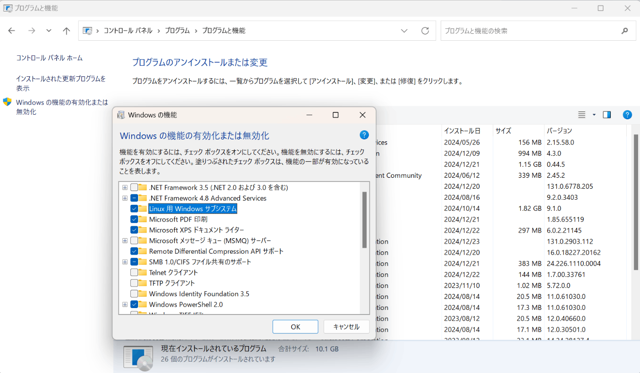Open Windows の機能の有効化または無効化 link
Screen dimensions: 640x373
62,107
